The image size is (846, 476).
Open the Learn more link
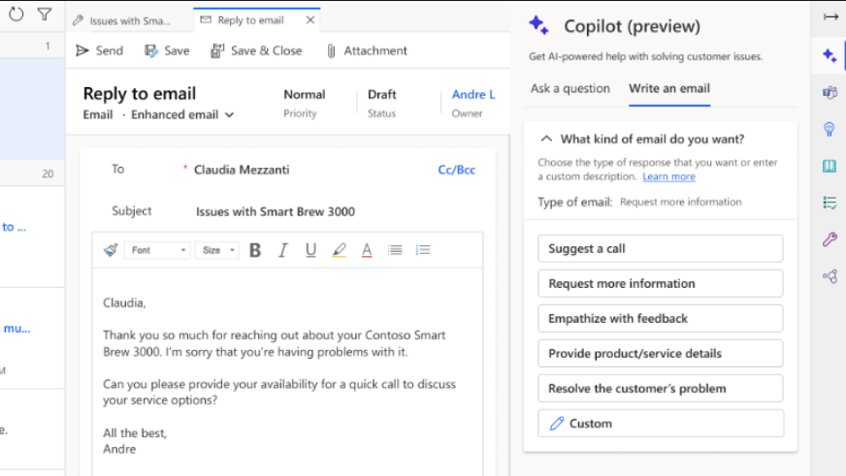669,176
